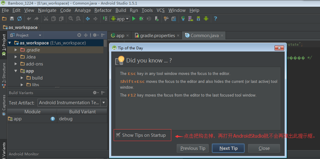
Task: Click the Make Project icon
Action: point(105,19)
